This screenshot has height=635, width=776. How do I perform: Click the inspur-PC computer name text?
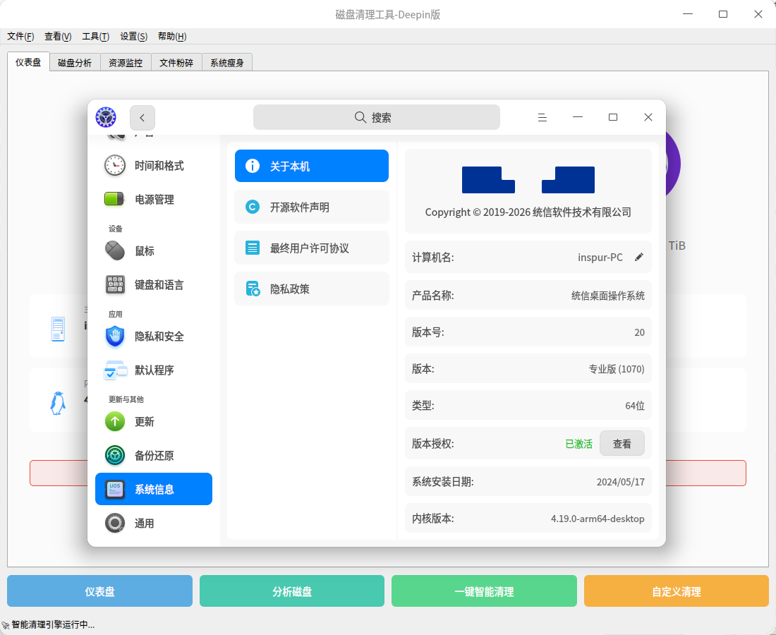tap(600, 258)
